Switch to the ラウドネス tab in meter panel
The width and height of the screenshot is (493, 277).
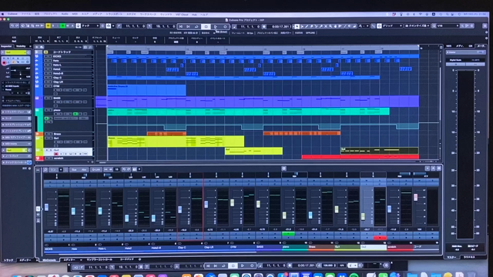tap(469, 257)
